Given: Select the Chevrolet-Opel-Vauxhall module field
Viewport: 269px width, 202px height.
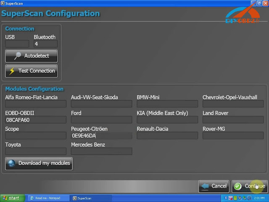Looking at the screenshot, I should [x=233, y=104].
